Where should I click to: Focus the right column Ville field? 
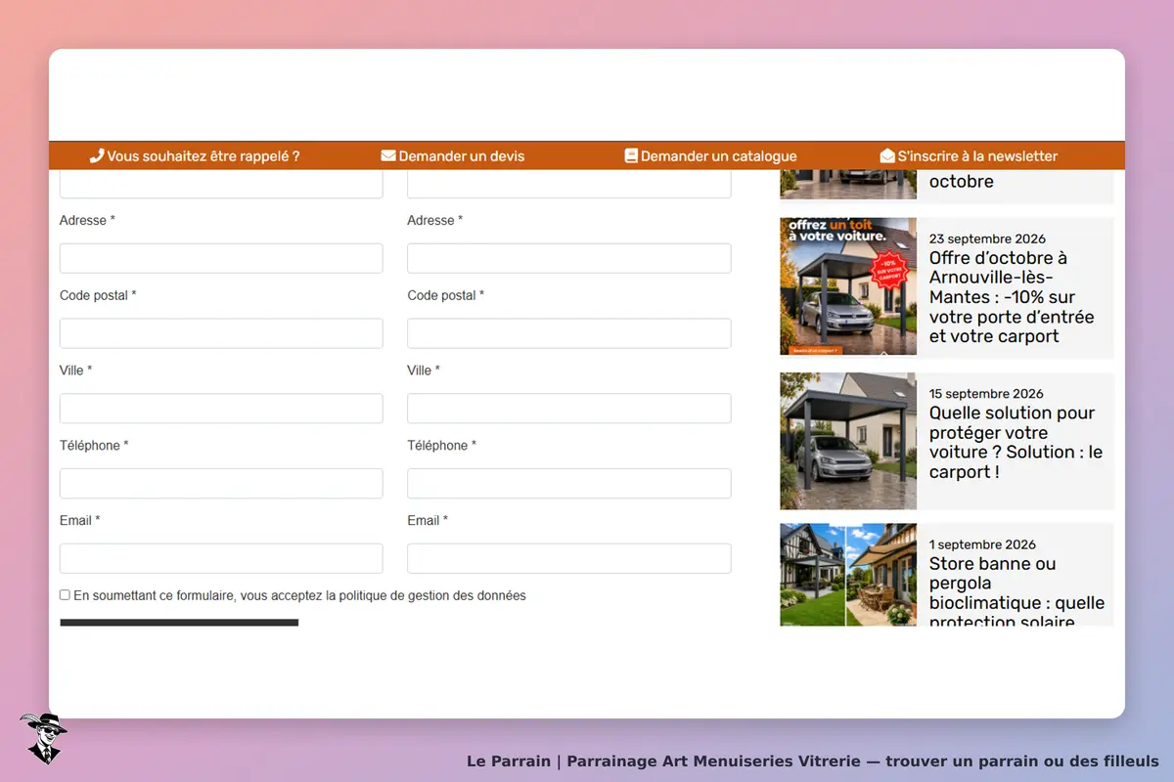[x=569, y=409]
